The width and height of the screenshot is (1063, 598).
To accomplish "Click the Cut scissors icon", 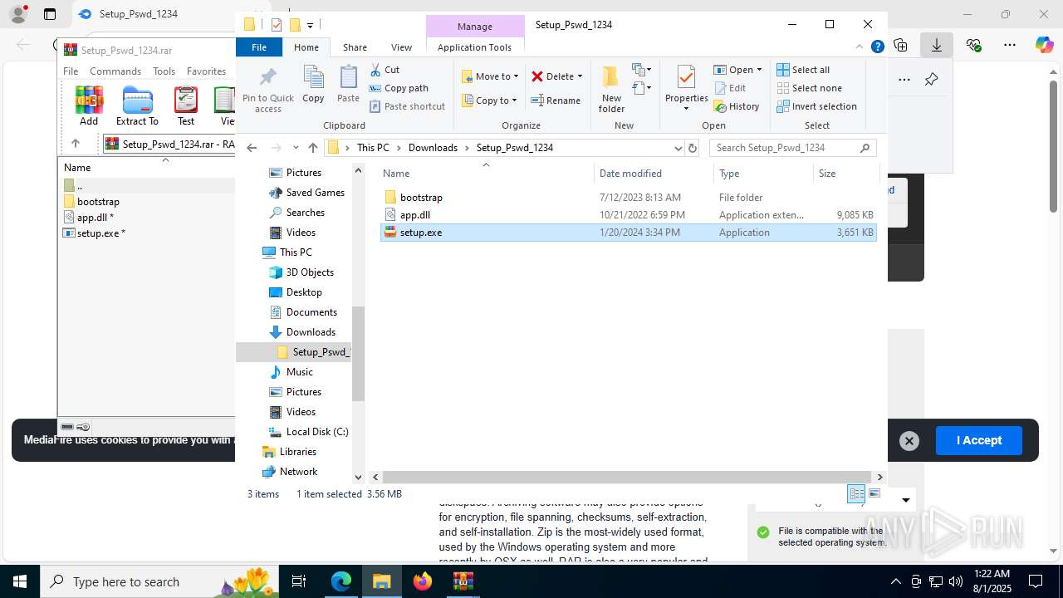I will 375,70.
